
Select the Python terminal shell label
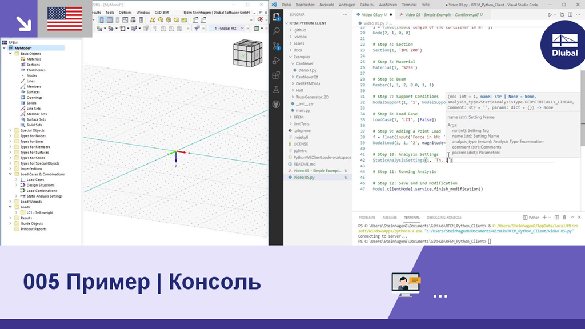[531, 218]
